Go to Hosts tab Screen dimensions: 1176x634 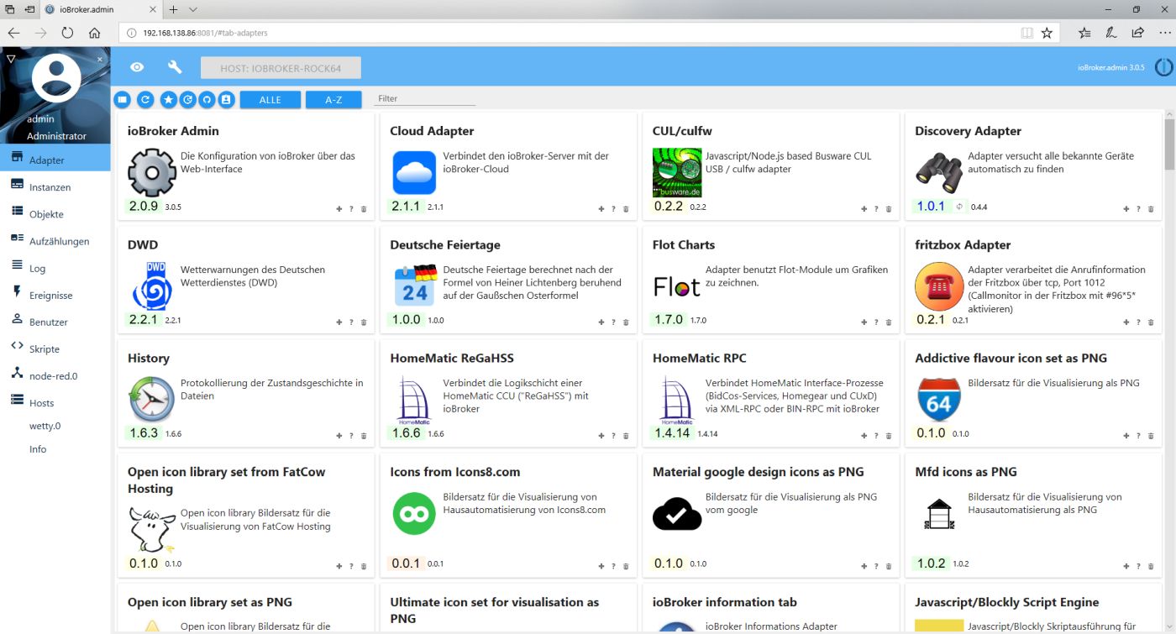tap(55, 402)
